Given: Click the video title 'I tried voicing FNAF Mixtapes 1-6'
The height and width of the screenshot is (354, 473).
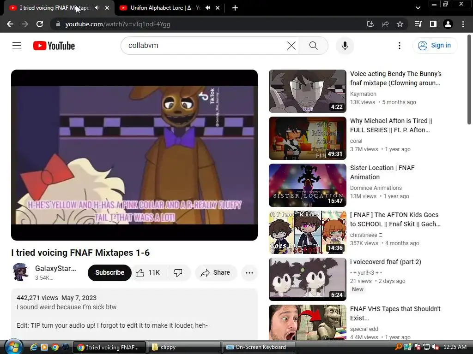Looking at the screenshot, I should pyautogui.click(x=80, y=253).
